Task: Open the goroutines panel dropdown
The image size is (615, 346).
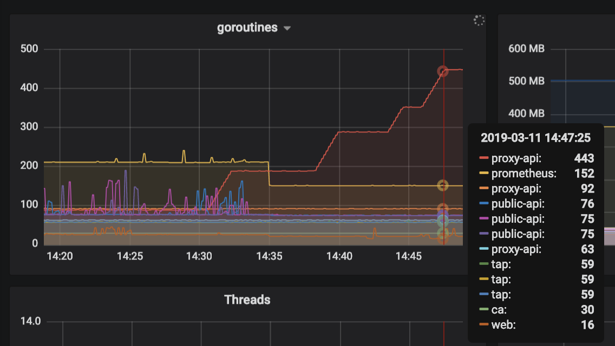Action: tap(287, 28)
